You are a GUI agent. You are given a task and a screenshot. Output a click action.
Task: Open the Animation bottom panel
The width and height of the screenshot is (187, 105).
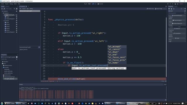coord(47,100)
